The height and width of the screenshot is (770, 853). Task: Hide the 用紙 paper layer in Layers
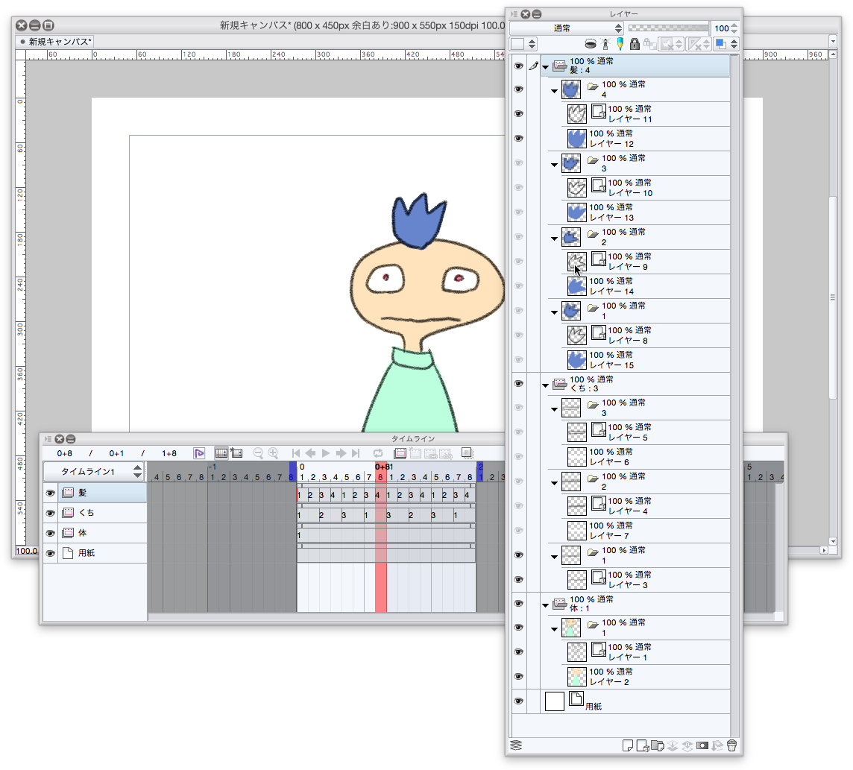[x=518, y=701]
